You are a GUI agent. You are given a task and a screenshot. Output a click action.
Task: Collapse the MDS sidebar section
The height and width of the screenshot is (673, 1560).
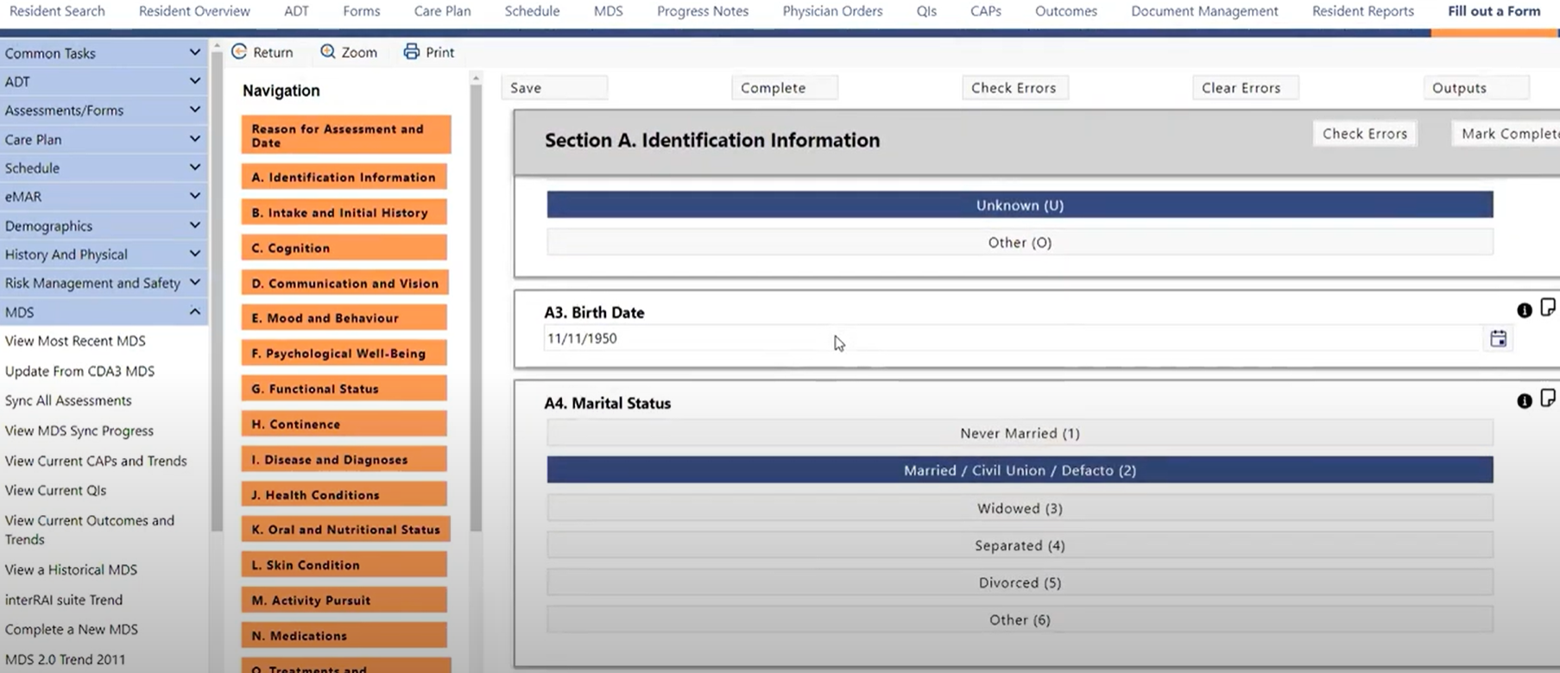194,311
